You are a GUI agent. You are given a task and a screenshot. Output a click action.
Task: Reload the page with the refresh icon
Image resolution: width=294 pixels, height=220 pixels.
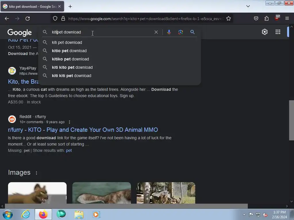pos(28,19)
